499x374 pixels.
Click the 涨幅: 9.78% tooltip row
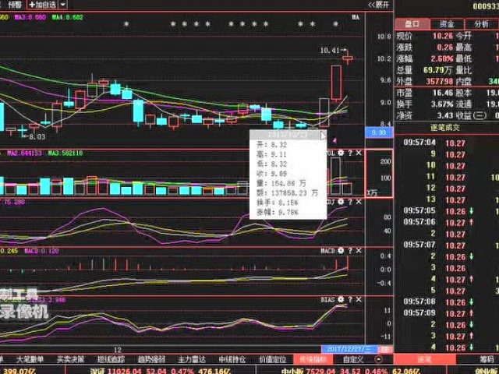click(278, 213)
